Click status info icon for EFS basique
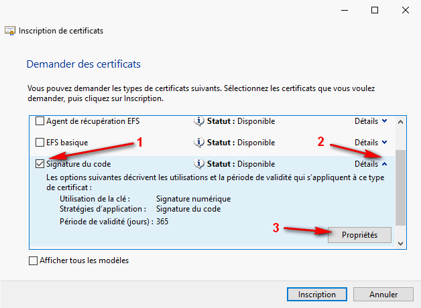Image resolution: width=421 pixels, height=308 pixels. click(x=198, y=143)
